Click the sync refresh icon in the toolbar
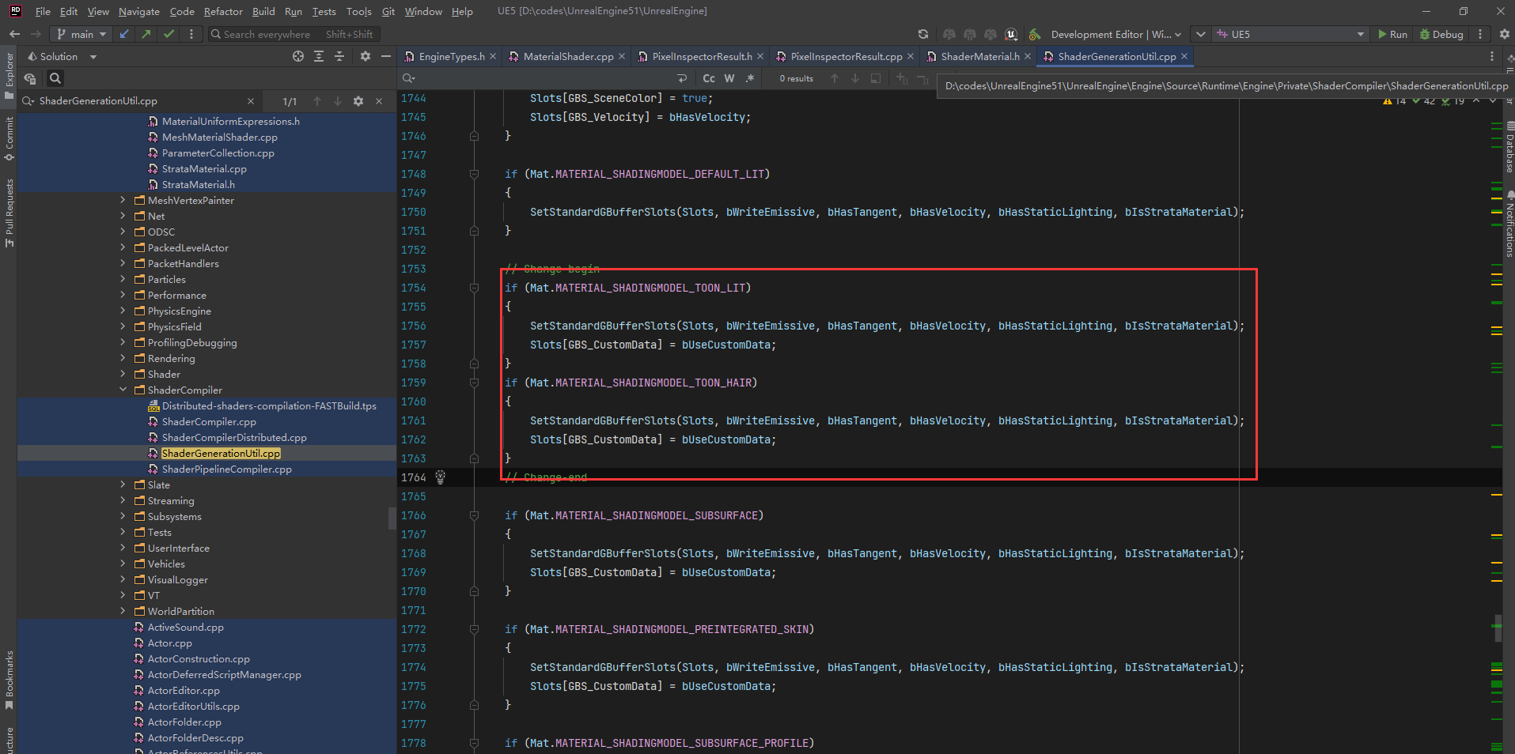Viewport: 1515px width, 754px height. (x=923, y=34)
